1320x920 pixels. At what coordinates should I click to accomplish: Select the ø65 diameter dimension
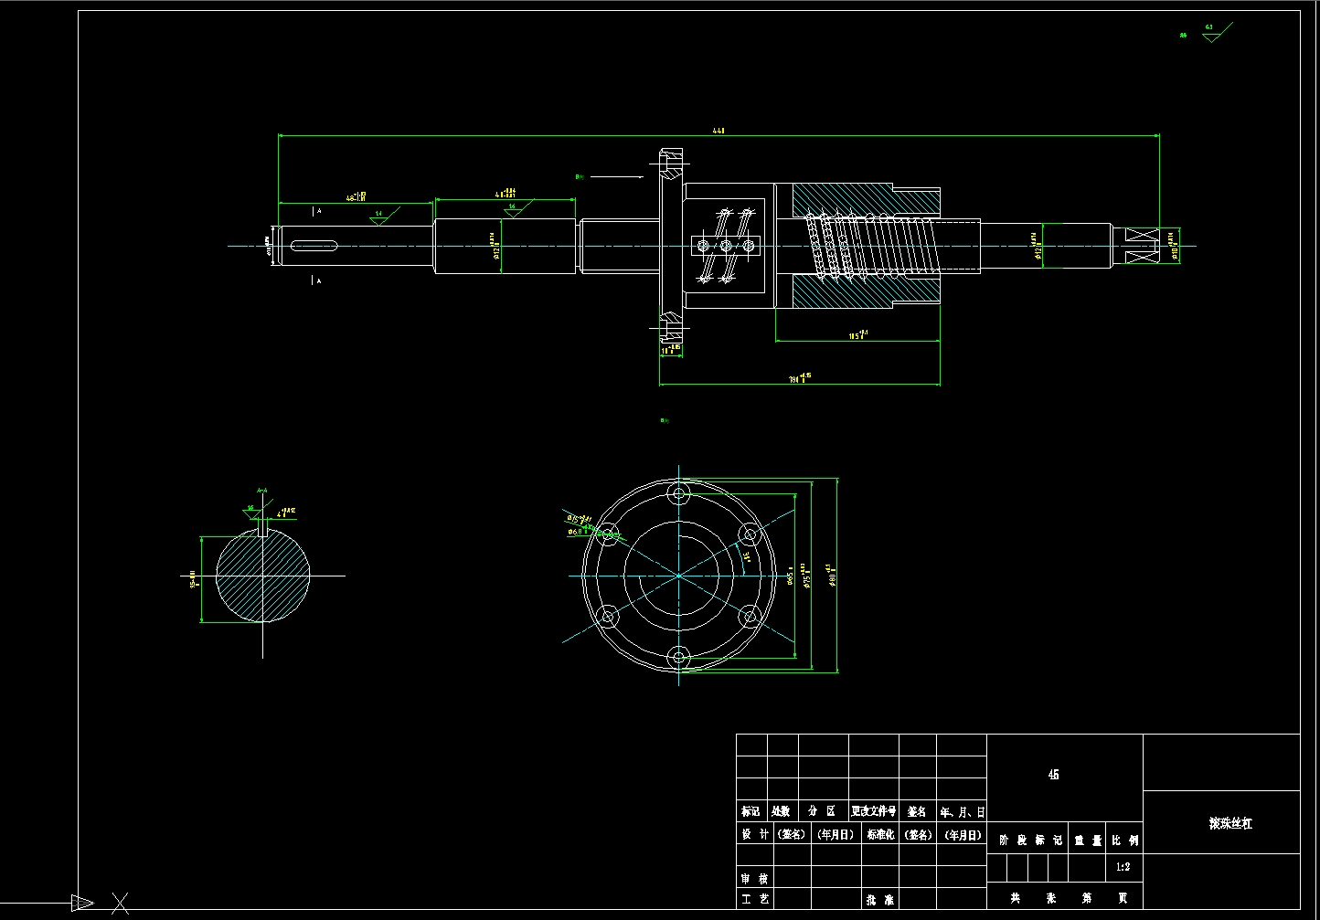789,576
